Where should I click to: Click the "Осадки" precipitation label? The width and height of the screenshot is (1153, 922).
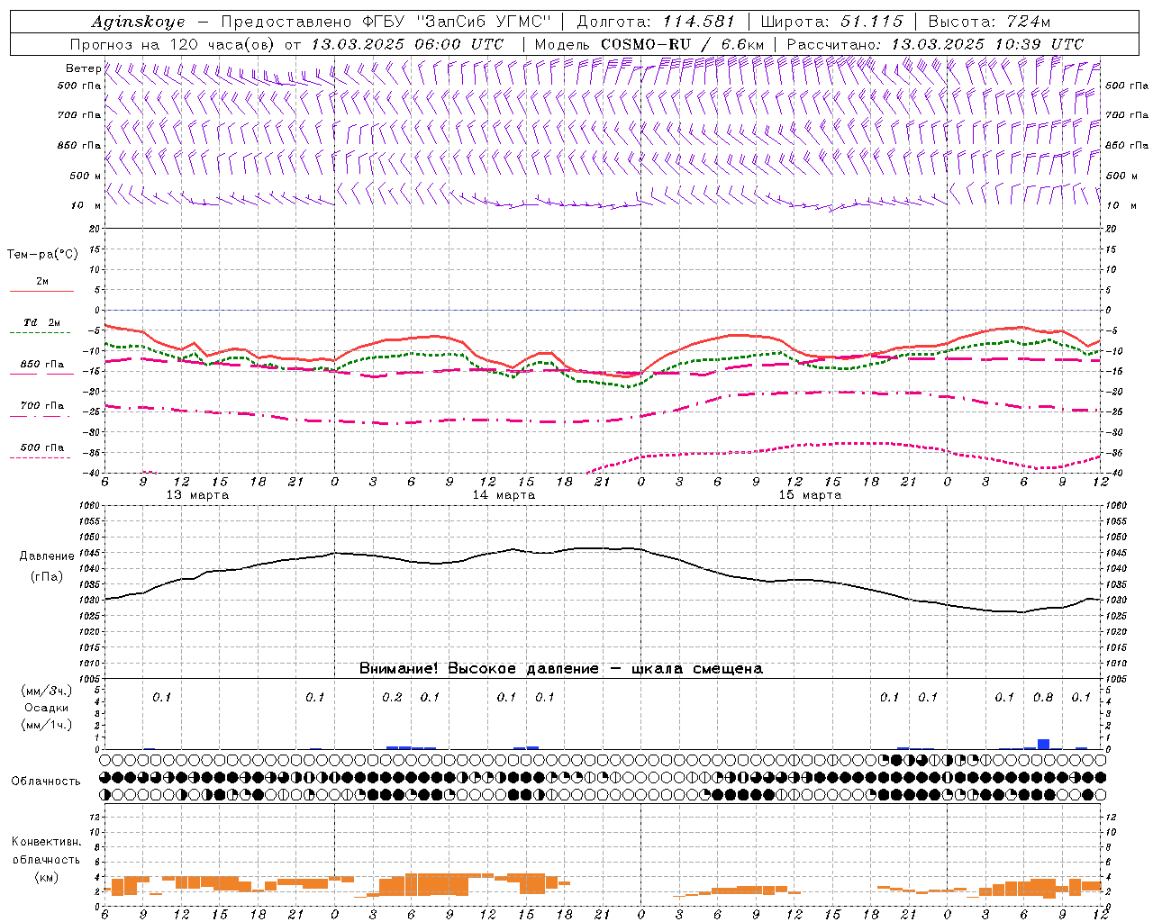coord(47,708)
